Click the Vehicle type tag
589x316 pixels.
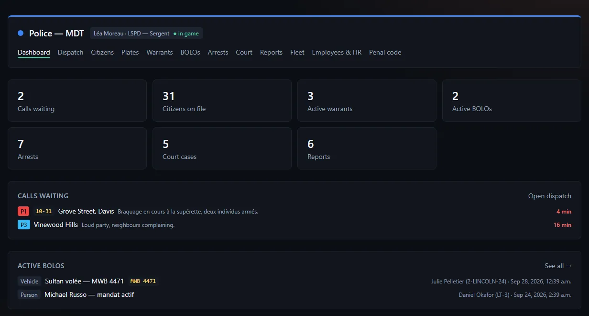click(29, 281)
